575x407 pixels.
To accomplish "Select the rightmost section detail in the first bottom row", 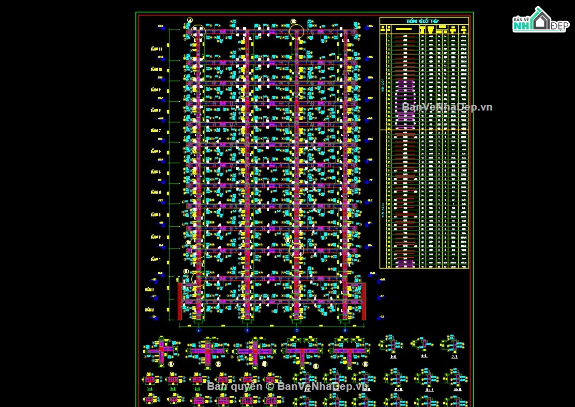I will coord(452,344).
